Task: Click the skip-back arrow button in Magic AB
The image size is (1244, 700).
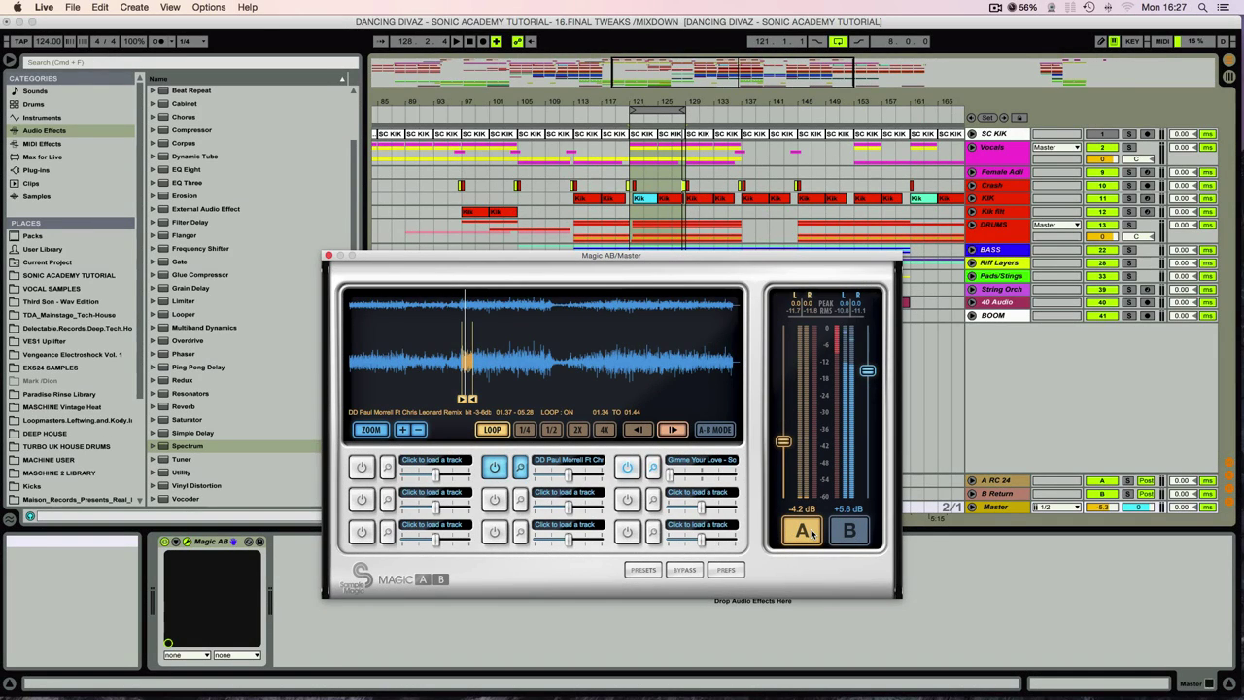Action: click(638, 430)
